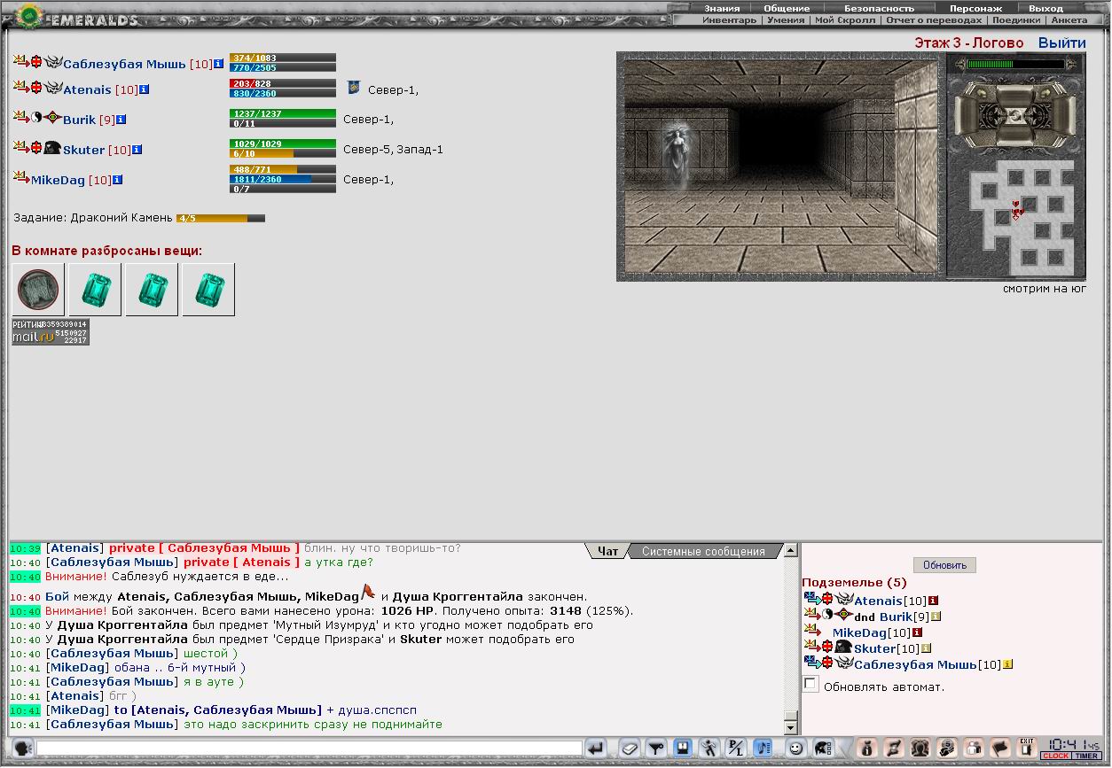This screenshot has width=1112, height=768.
Task: Click the Обновить button
Action: (944, 565)
